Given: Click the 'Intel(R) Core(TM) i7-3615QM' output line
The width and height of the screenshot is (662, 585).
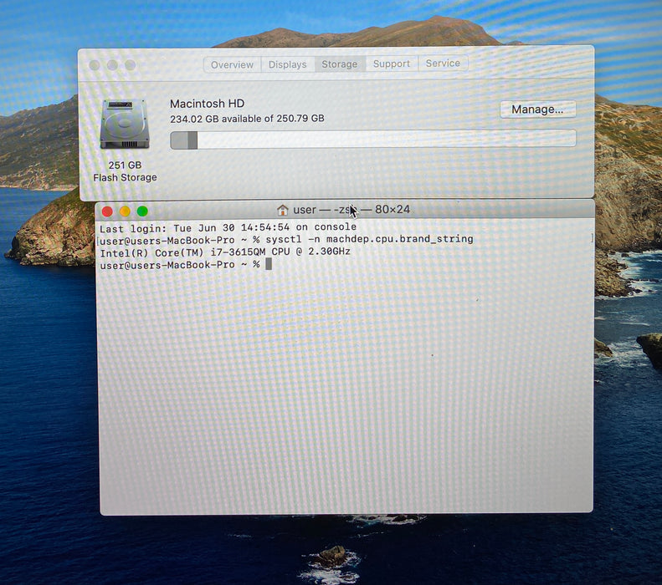Looking at the screenshot, I should pyautogui.click(x=225, y=252).
